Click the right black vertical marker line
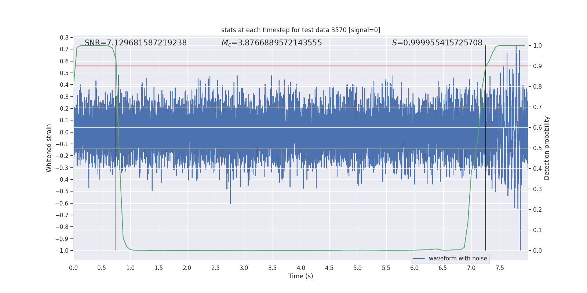Image resolution: width=587 pixels, height=293 pixels. point(486,148)
